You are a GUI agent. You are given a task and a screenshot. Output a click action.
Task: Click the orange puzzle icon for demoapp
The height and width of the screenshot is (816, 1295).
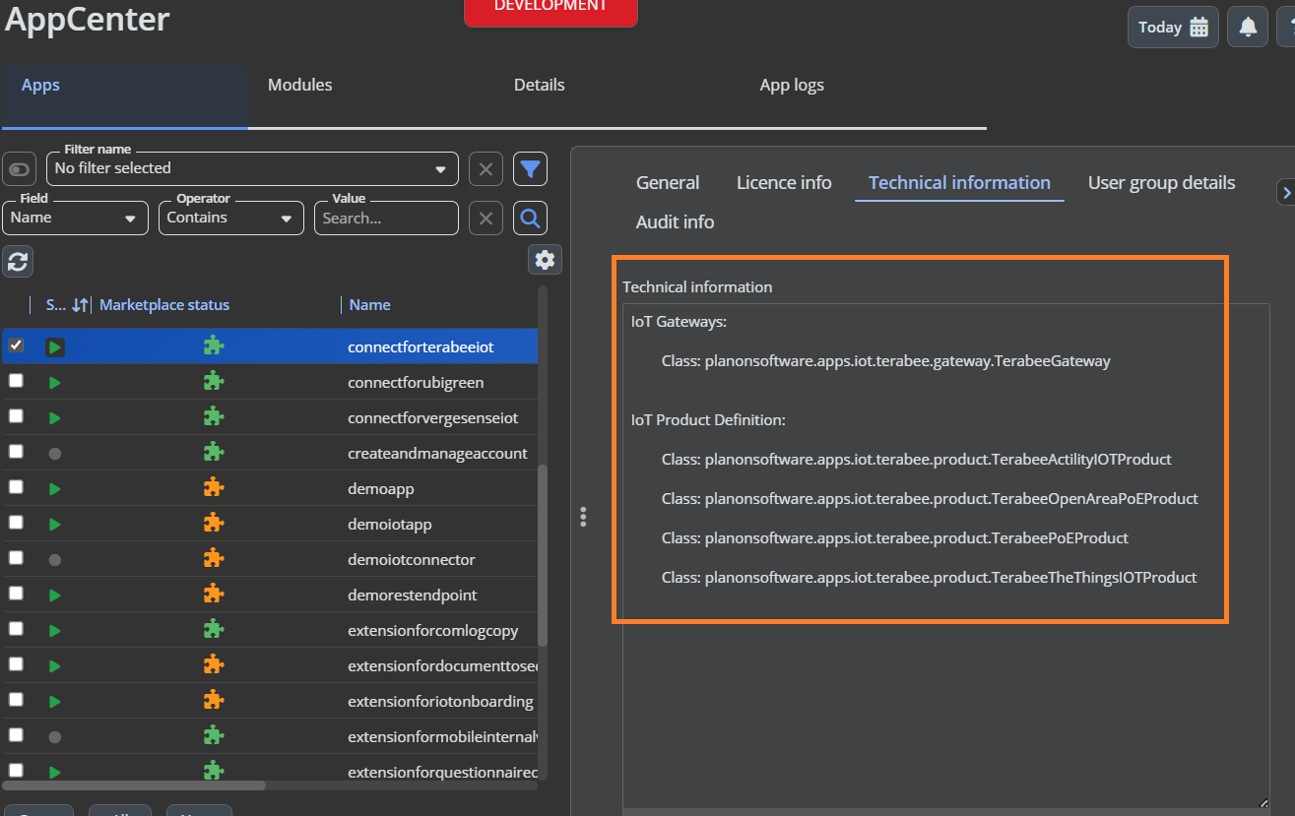pos(214,487)
